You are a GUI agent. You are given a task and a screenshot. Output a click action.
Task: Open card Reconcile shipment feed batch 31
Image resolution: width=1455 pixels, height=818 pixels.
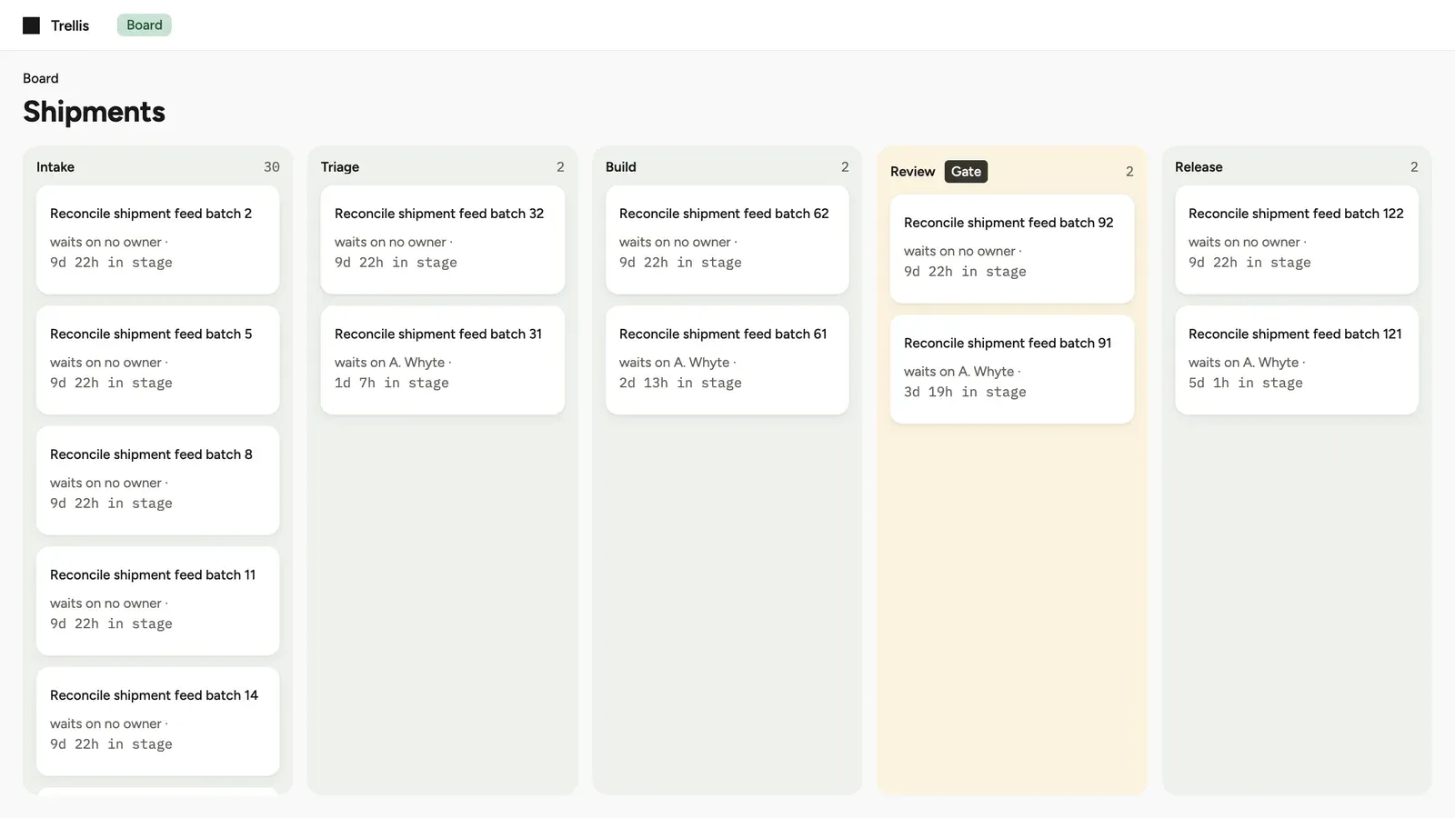pos(443,361)
